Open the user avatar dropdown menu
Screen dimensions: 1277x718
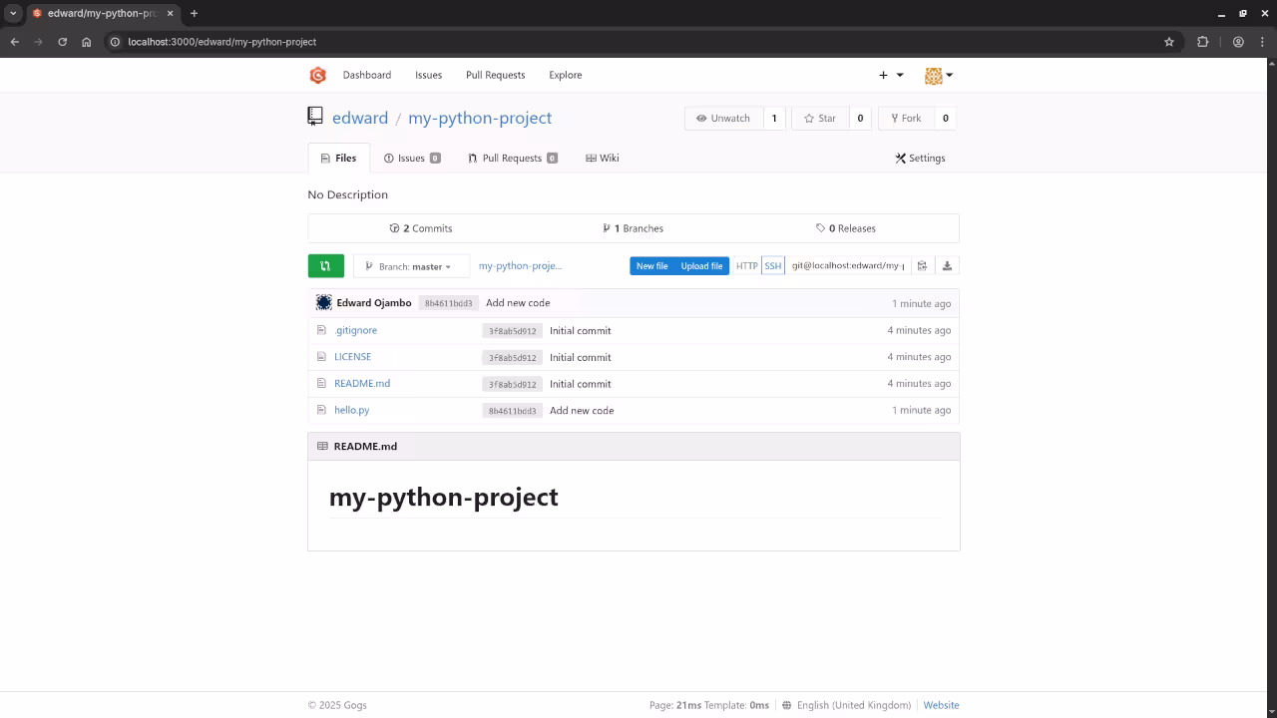[x=937, y=75]
